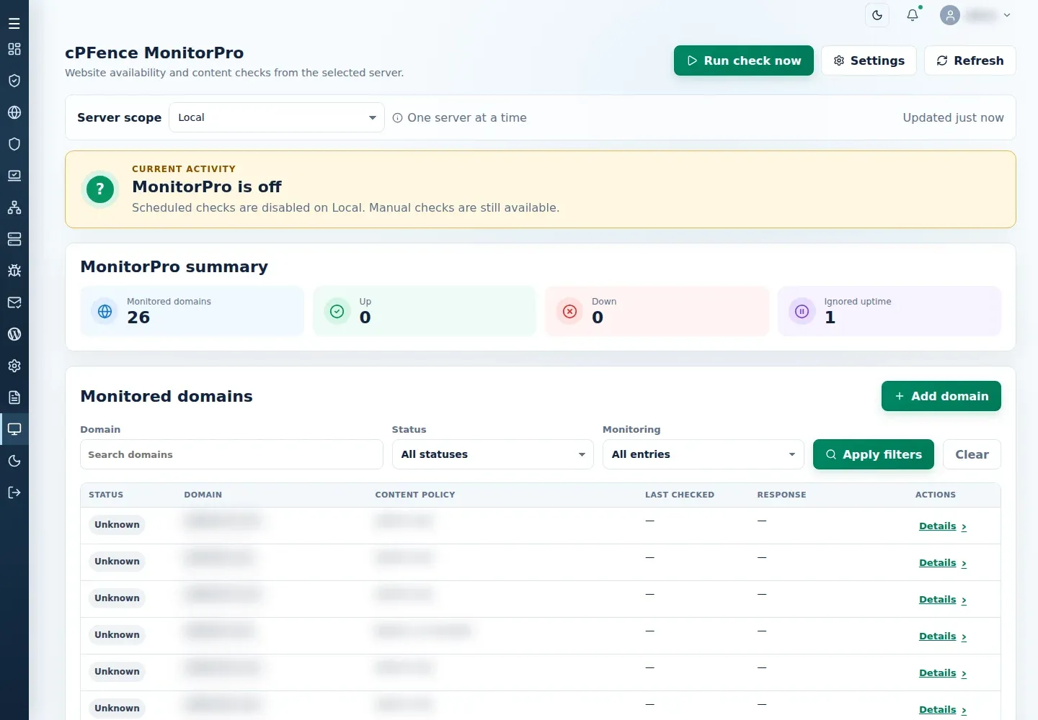Open the dashboard grid icon in sidebar
This screenshot has height=720, width=1038.
click(14, 49)
